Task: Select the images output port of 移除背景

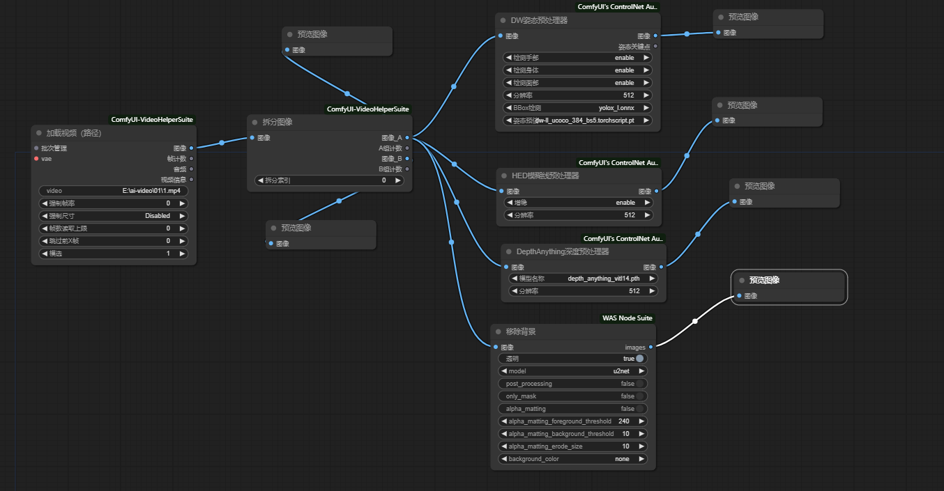Action: [650, 347]
